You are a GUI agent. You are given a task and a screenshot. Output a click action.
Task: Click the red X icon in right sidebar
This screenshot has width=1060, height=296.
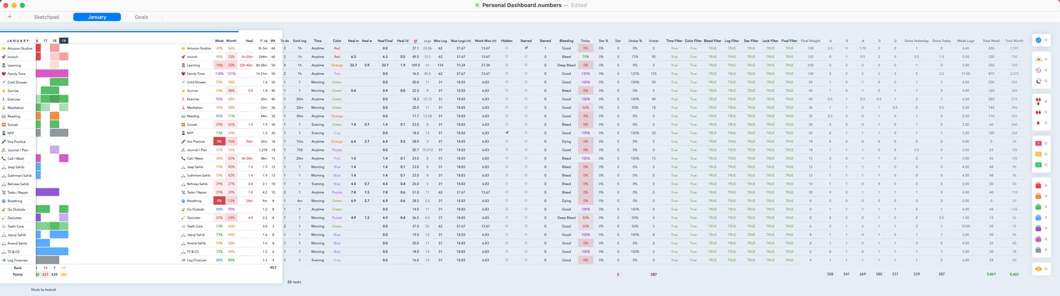[1038, 143]
